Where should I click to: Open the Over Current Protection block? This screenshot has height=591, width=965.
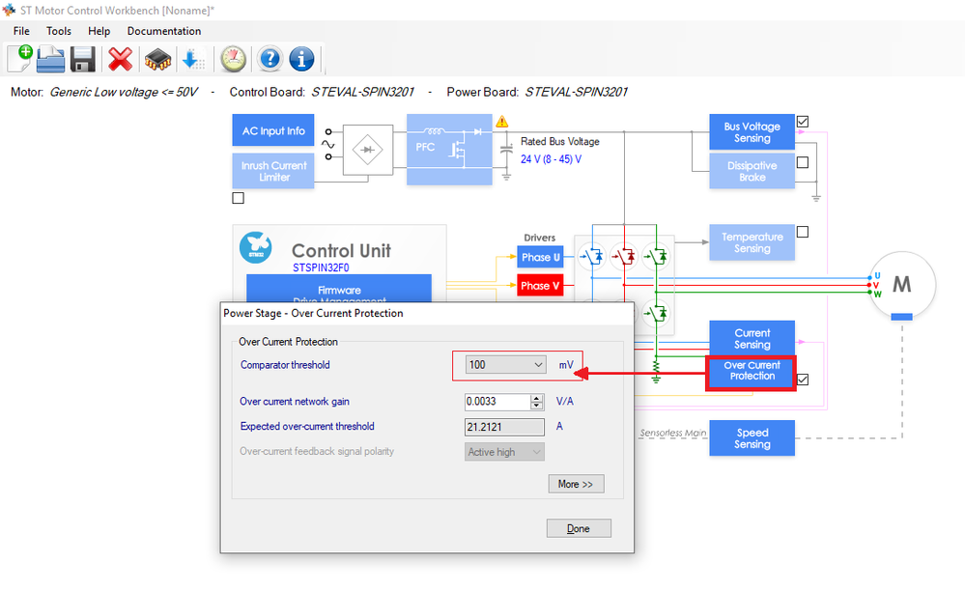point(752,373)
